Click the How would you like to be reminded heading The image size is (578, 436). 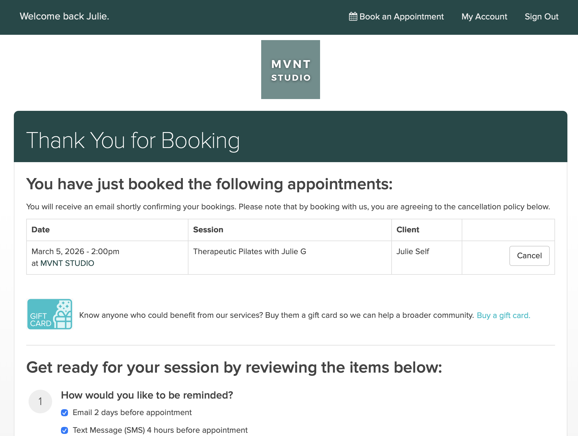147,395
